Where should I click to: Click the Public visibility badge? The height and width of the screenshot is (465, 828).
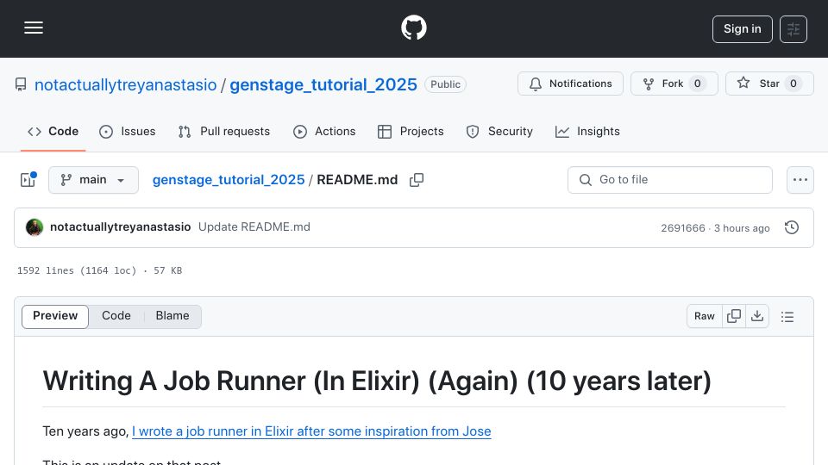pos(445,84)
